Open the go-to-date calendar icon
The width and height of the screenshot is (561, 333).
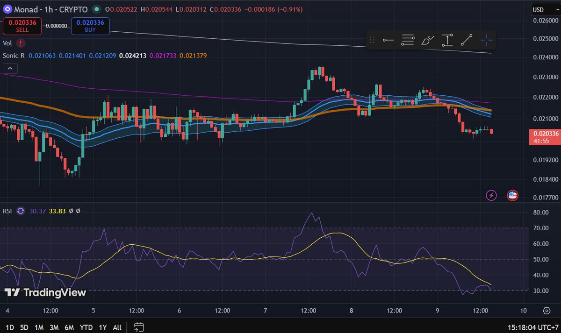(138, 327)
